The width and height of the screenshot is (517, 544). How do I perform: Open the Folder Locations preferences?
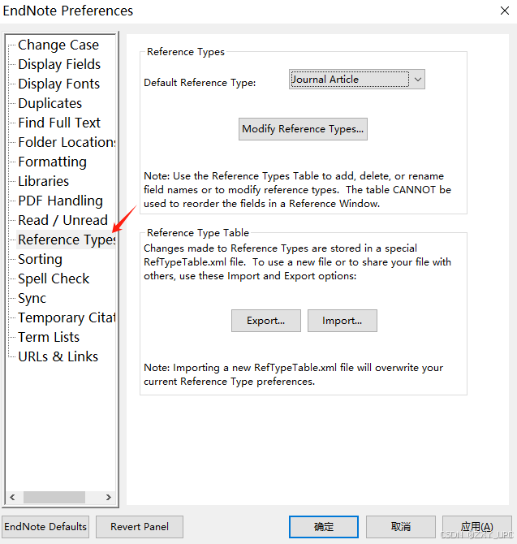pyautogui.click(x=67, y=142)
